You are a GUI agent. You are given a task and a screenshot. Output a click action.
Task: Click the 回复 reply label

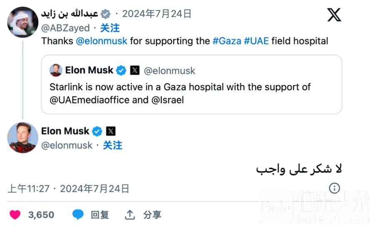100,214
